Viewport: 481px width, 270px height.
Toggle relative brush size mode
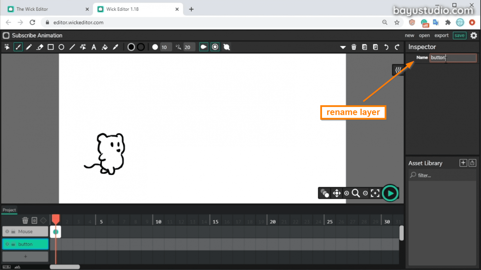coord(215,47)
